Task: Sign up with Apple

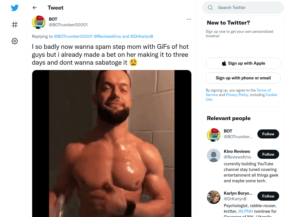Action: click(243, 63)
